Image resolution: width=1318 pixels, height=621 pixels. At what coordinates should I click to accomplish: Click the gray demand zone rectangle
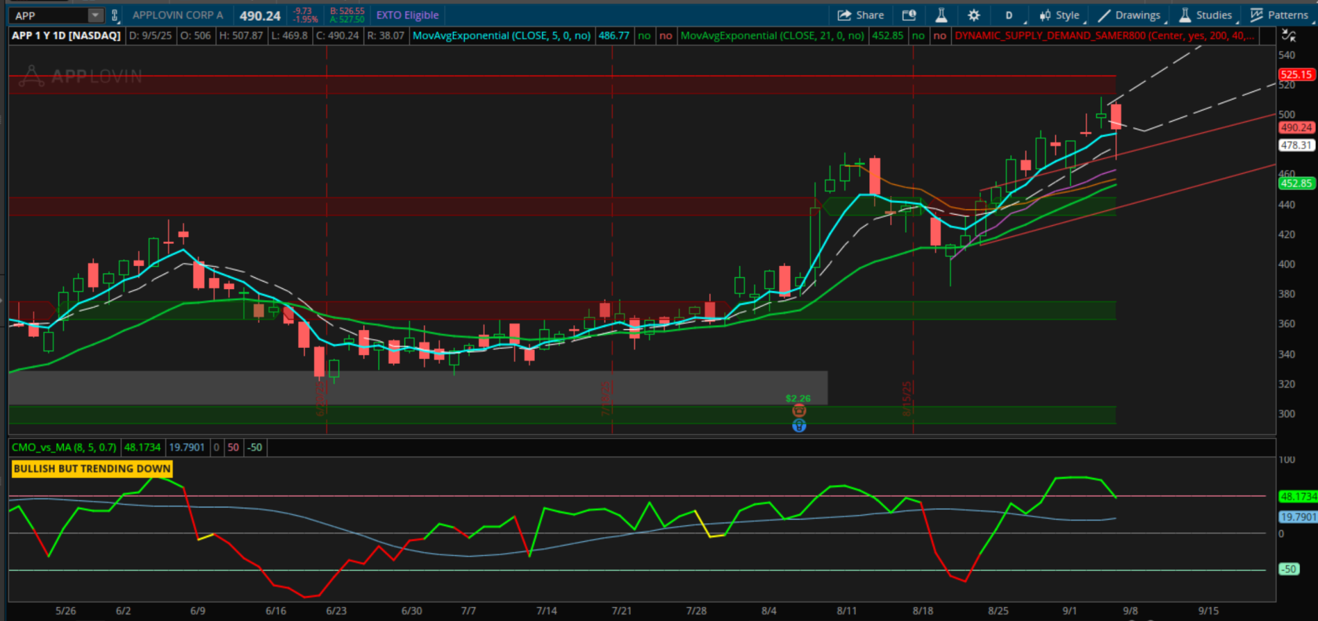pyautogui.click(x=418, y=387)
